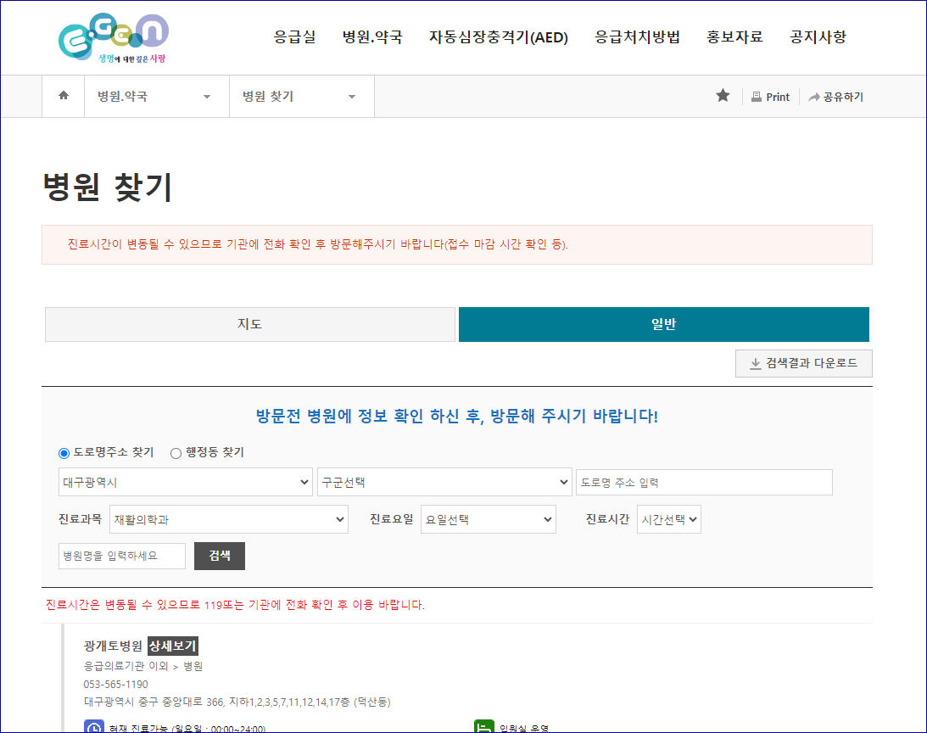
Task: Open the 자동심장충격기(AED) menu
Action: point(499,36)
